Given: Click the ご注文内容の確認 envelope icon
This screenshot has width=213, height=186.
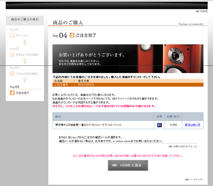Looking at the screenshot, I should click(12, 73).
